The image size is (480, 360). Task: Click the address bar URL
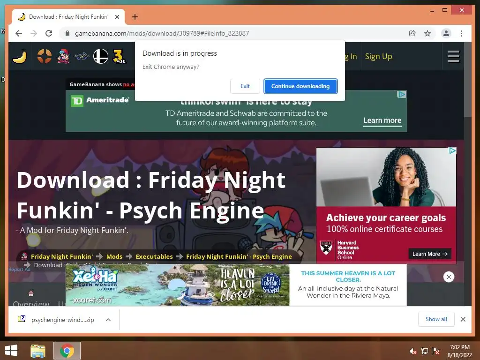point(162,33)
